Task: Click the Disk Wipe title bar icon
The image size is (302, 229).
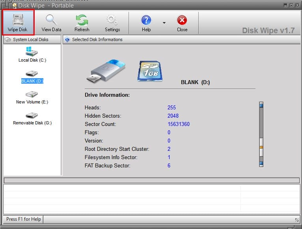Action: point(15,6)
